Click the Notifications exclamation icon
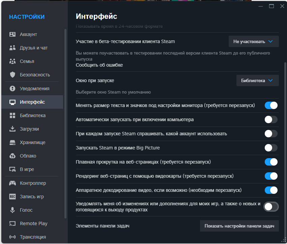Screen dimensions: 287x244 [12, 89]
